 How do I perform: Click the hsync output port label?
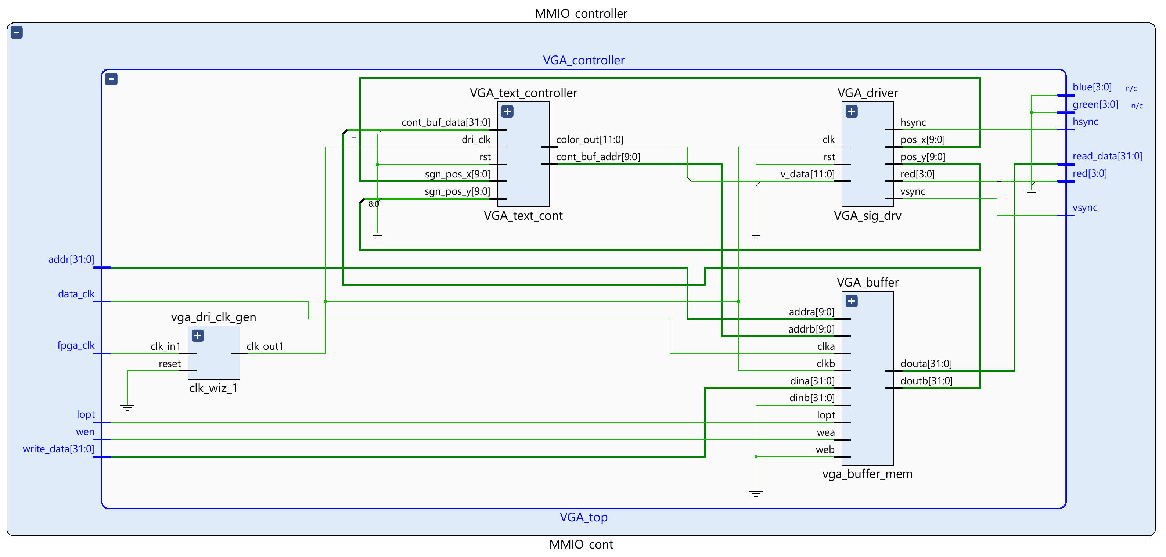1085,122
